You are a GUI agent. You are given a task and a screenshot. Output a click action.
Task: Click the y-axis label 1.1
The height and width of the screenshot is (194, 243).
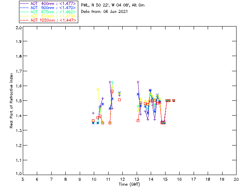point(19,160)
